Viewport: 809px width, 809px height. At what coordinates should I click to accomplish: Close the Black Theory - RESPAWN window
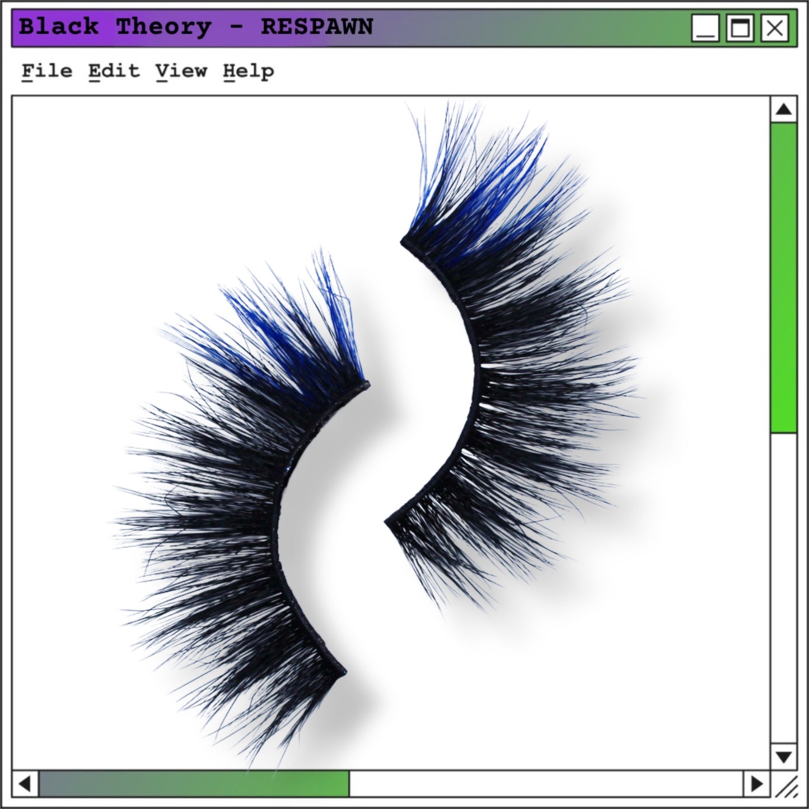[x=775, y=28]
